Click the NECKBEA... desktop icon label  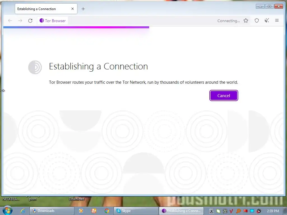coord(11,199)
